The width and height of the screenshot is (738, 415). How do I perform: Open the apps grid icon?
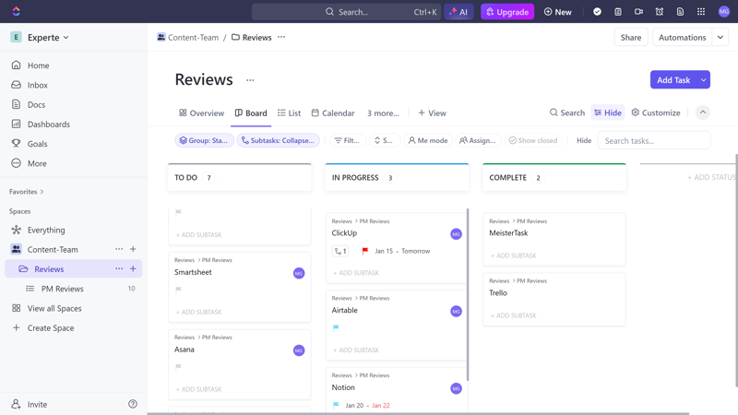click(701, 12)
